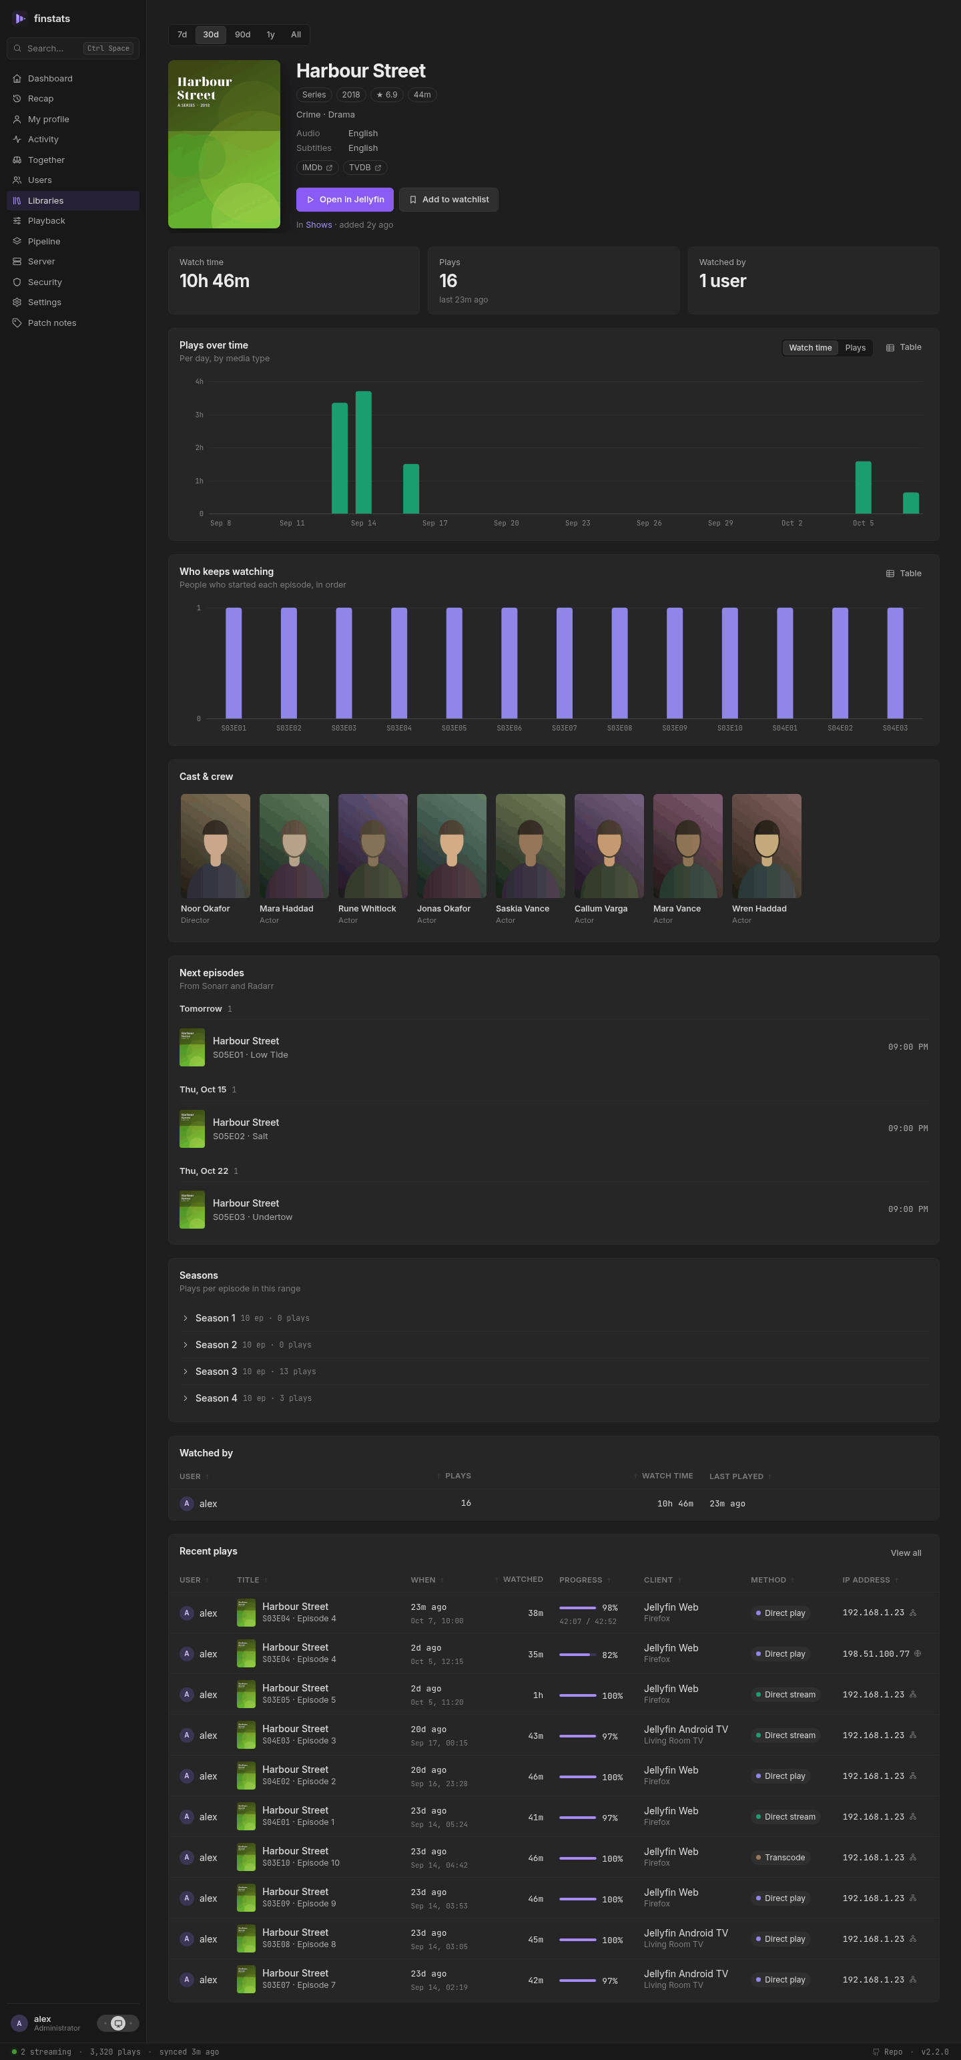
Task: Click the progress bar showing 82%
Action: pos(578,1655)
